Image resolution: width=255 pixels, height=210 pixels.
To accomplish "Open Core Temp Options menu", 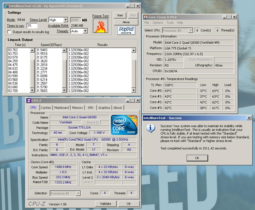I will pos(158,23).
